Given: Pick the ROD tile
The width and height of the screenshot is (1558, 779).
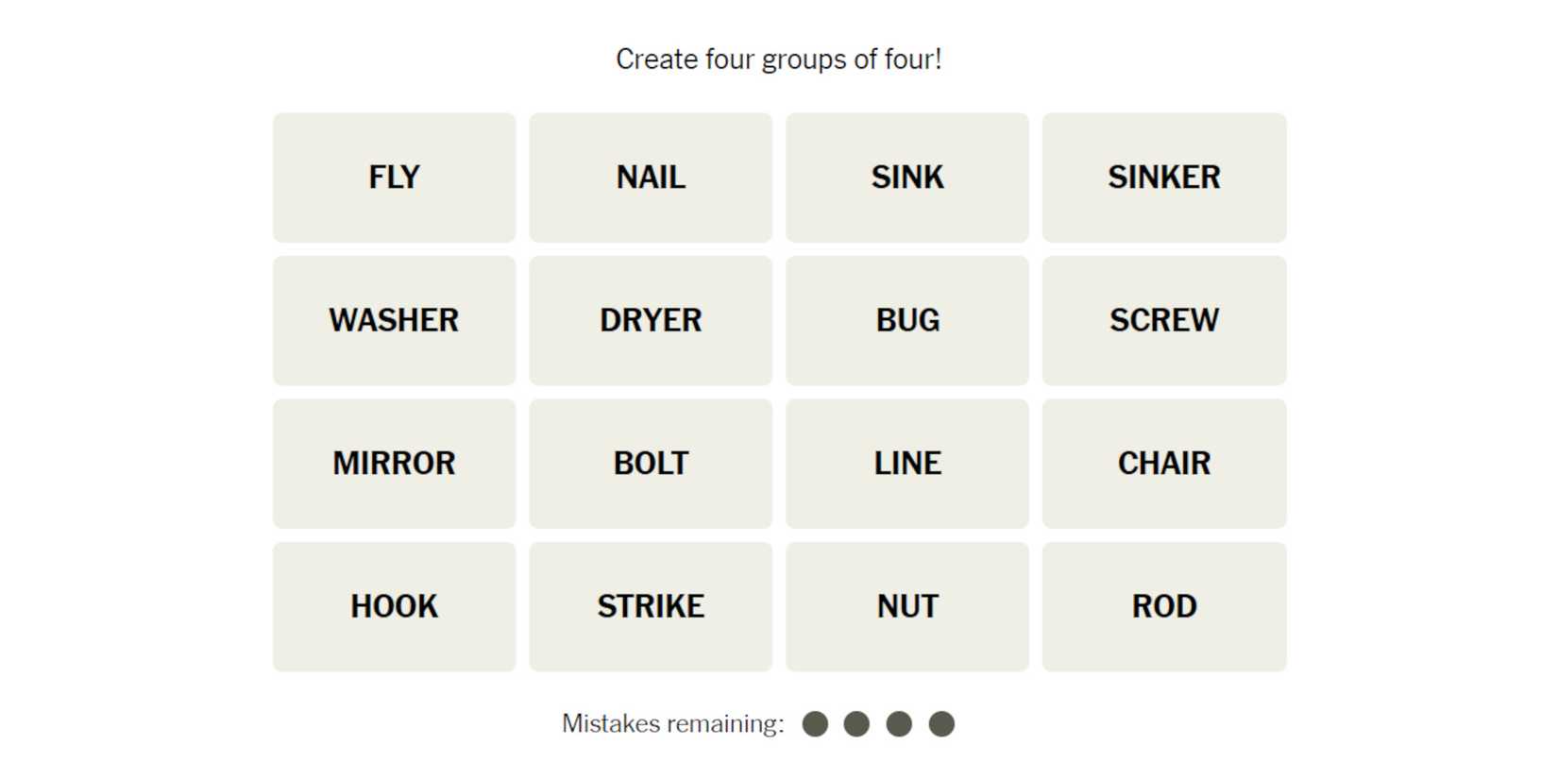Looking at the screenshot, I should (x=1163, y=606).
